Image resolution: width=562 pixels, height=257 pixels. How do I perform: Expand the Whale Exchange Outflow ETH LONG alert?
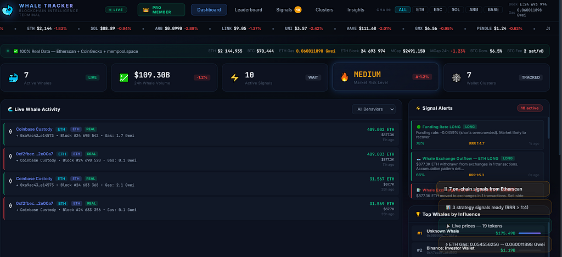click(476, 166)
